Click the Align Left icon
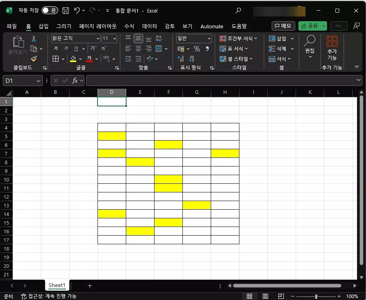366x300 pixels. click(128, 48)
